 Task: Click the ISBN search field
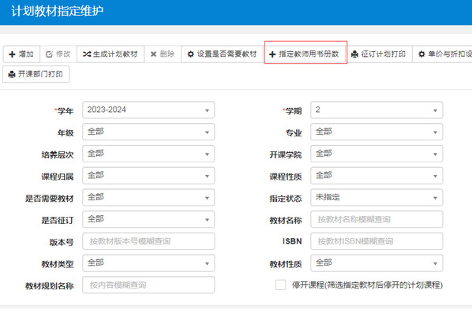(x=376, y=241)
